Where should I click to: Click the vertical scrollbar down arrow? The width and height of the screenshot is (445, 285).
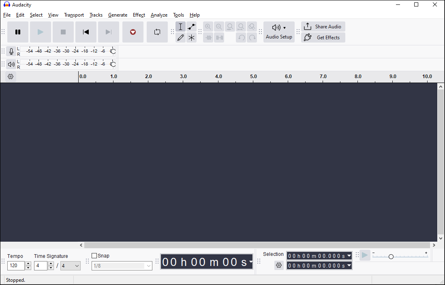(x=441, y=238)
